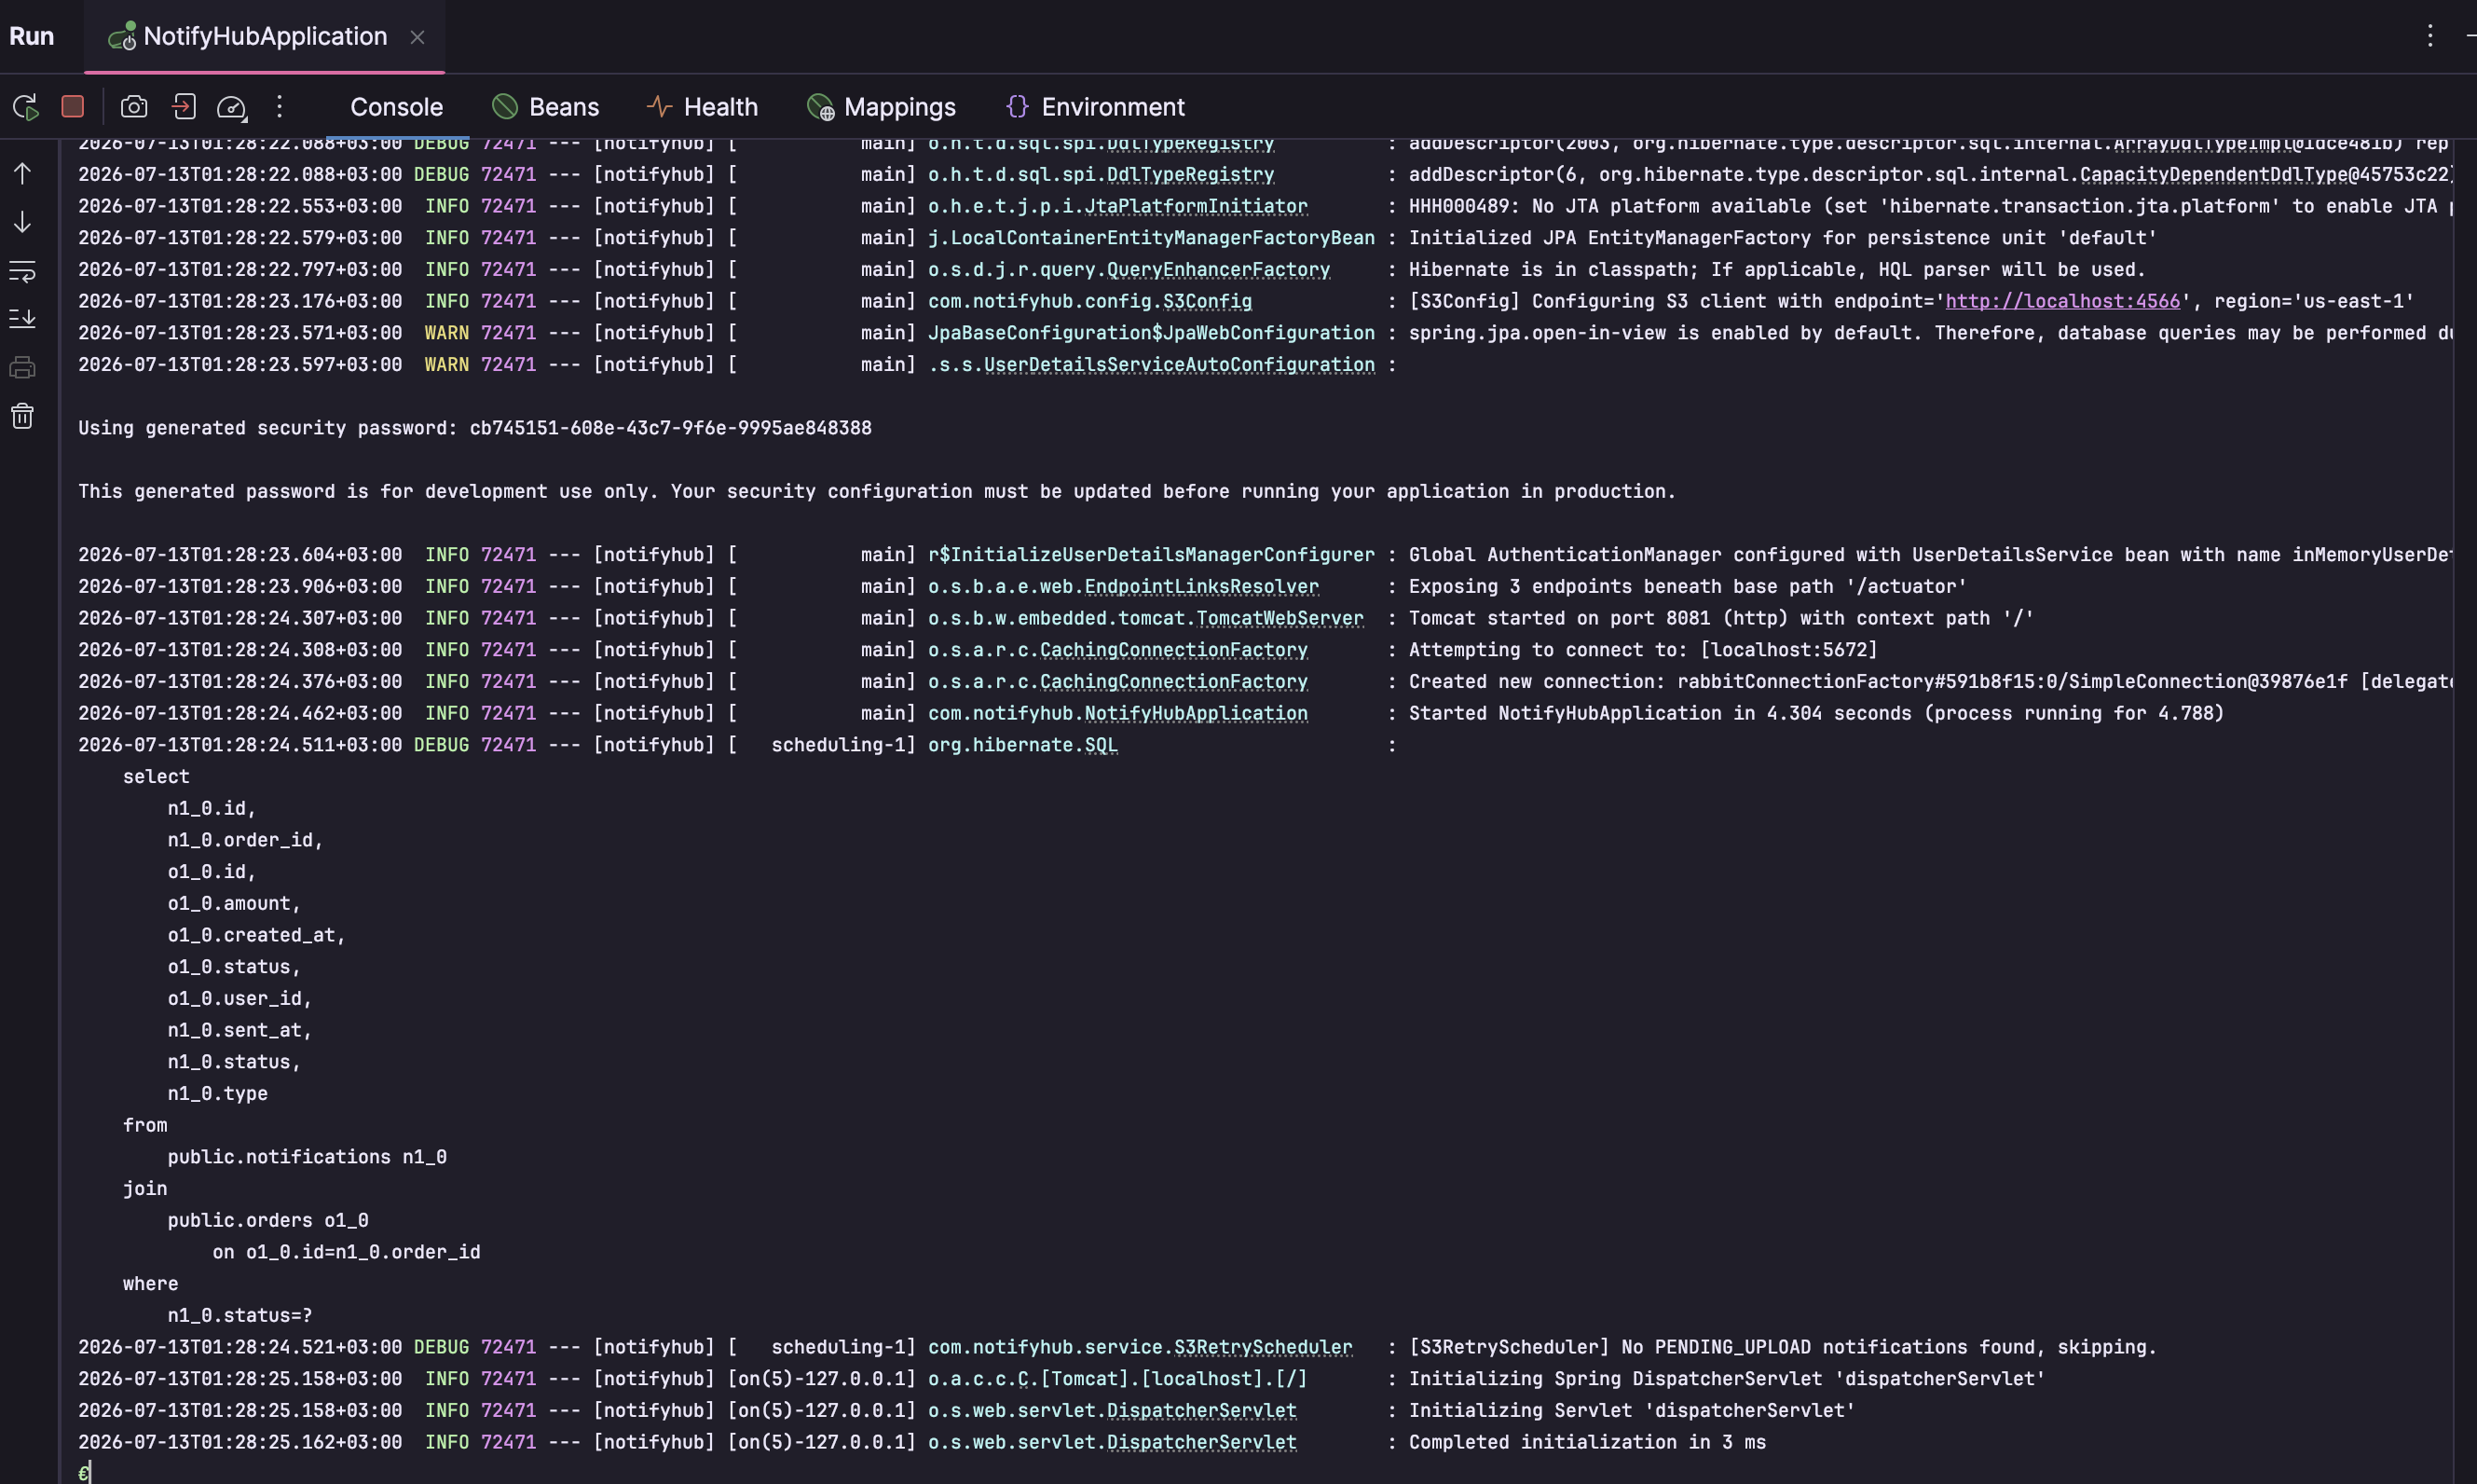
Task: Click 'Initialized JPA EntityManagerFactory' message
Action: tap(1783, 239)
